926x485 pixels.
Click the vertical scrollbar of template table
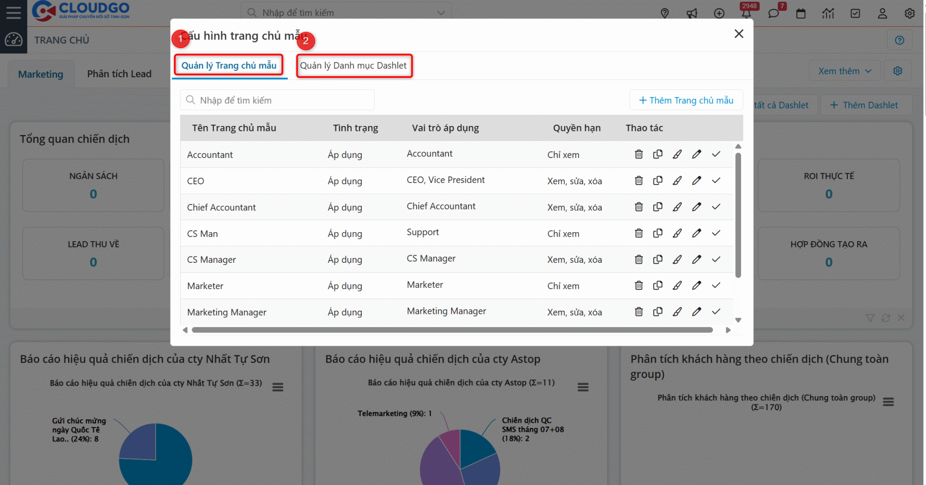coord(738,215)
